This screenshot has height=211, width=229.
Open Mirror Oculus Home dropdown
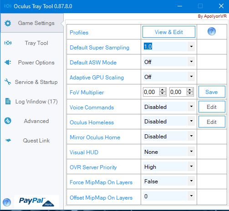[x=191, y=136]
